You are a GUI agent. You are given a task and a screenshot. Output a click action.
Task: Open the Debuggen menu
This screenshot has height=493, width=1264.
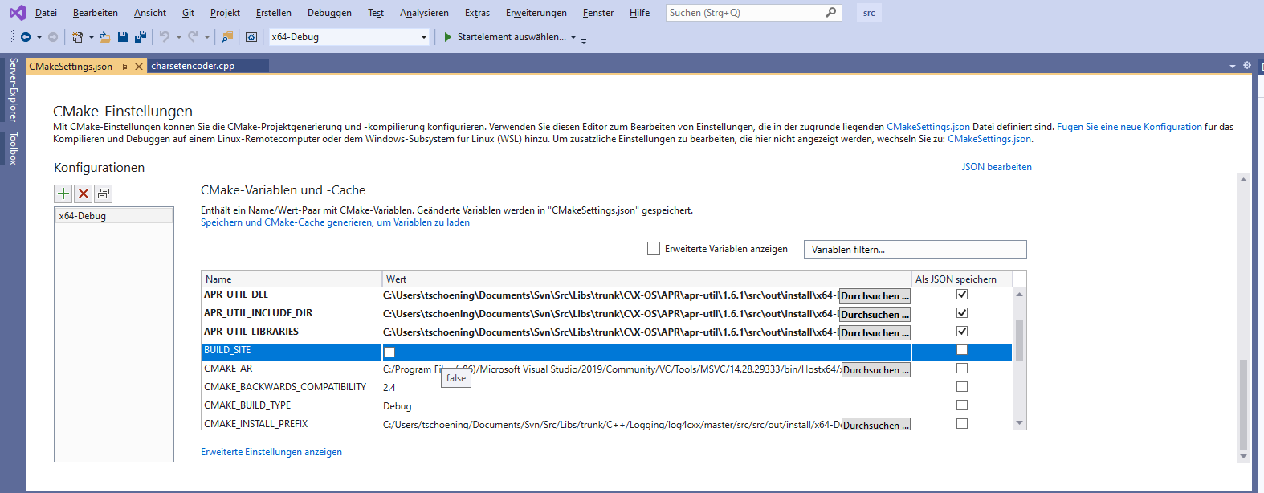pyautogui.click(x=329, y=13)
